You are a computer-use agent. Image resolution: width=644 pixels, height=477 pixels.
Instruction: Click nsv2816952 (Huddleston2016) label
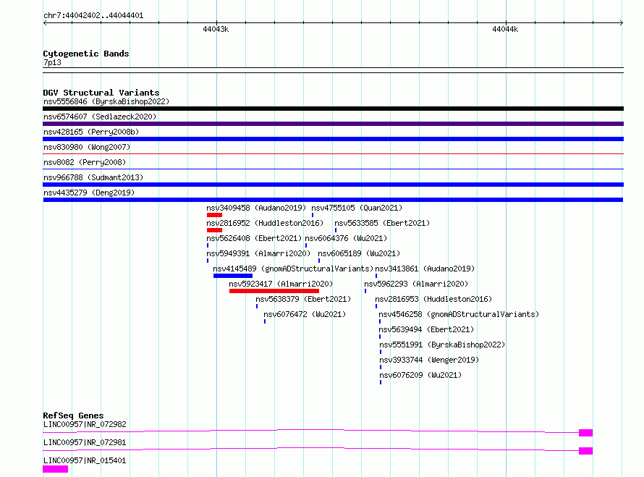click(x=265, y=223)
